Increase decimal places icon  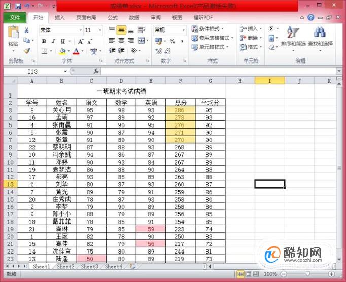point(158,51)
